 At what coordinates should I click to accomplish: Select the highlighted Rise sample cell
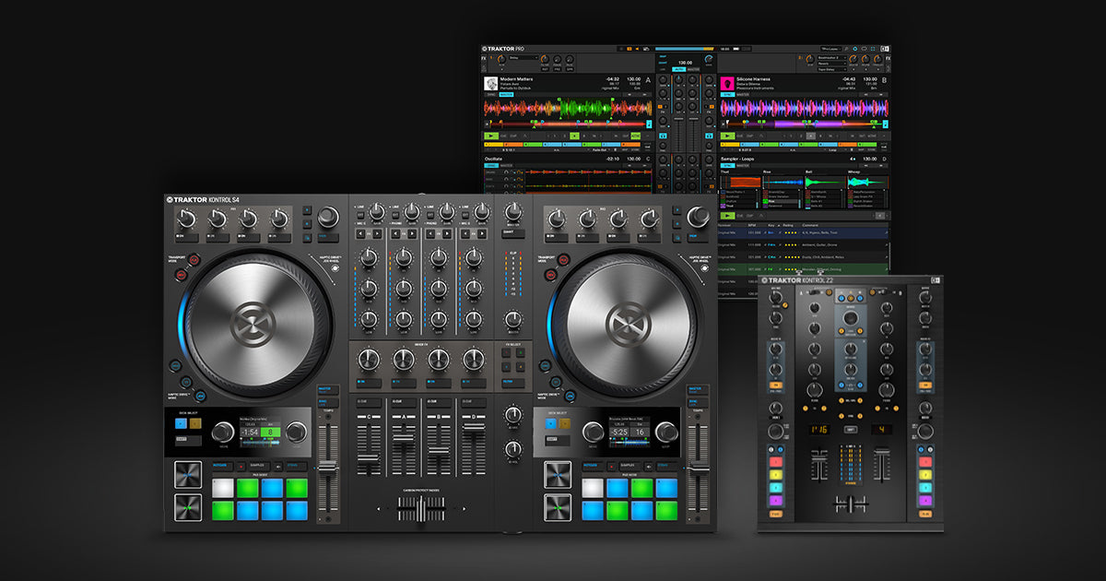(x=781, y=201)
